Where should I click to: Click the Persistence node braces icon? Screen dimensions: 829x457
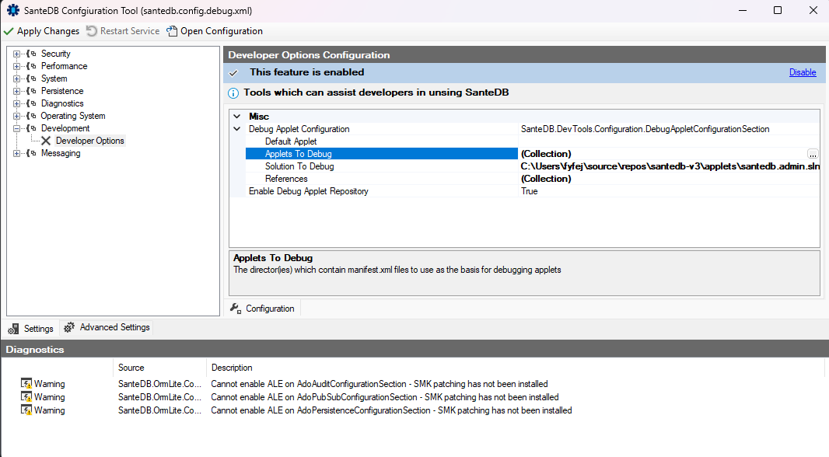[32, 91]
